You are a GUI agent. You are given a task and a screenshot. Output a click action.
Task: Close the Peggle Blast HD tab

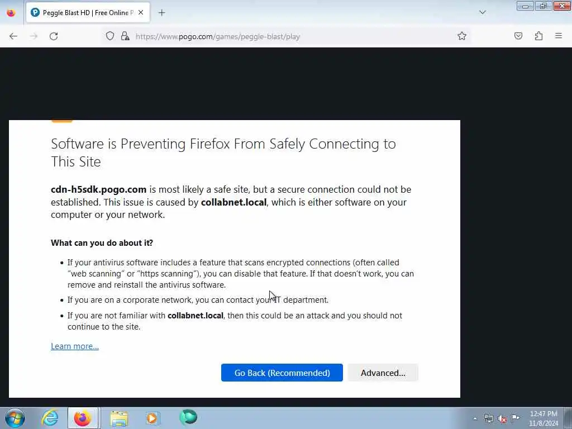141,12
